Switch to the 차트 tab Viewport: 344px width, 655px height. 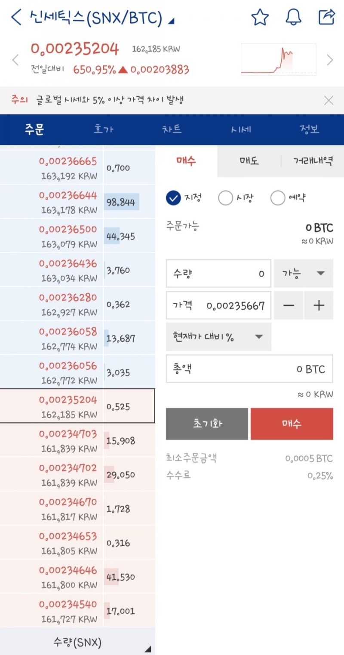pos(172,129)
